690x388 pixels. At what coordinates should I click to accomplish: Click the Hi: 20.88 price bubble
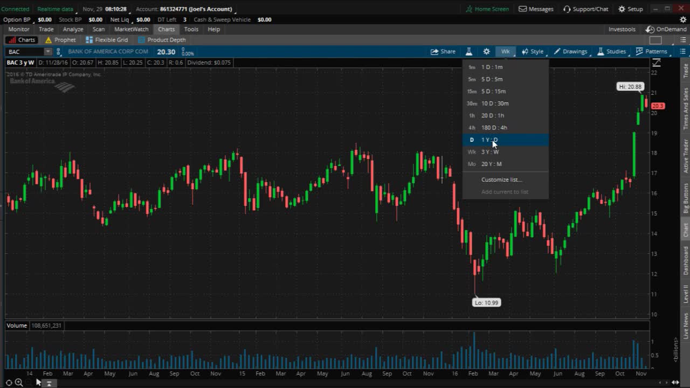pos(630,86)
